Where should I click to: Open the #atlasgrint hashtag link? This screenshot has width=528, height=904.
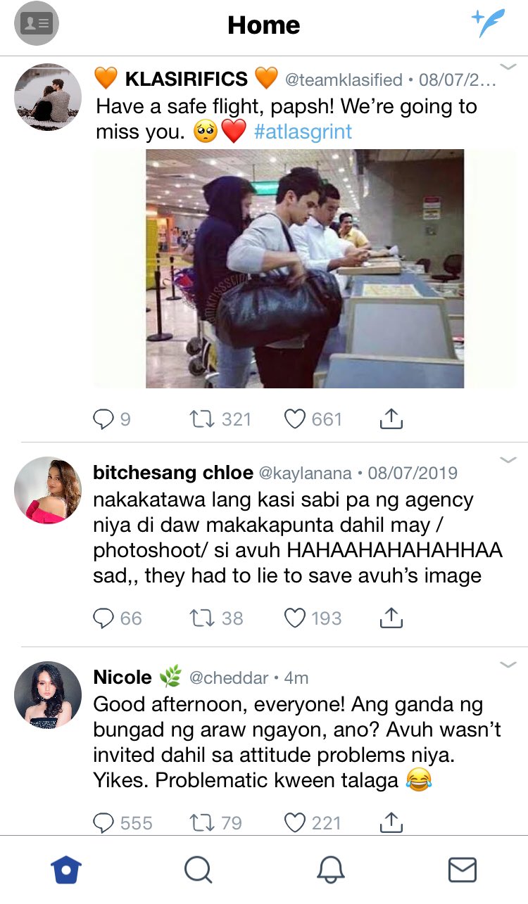(x=303, y=132)
